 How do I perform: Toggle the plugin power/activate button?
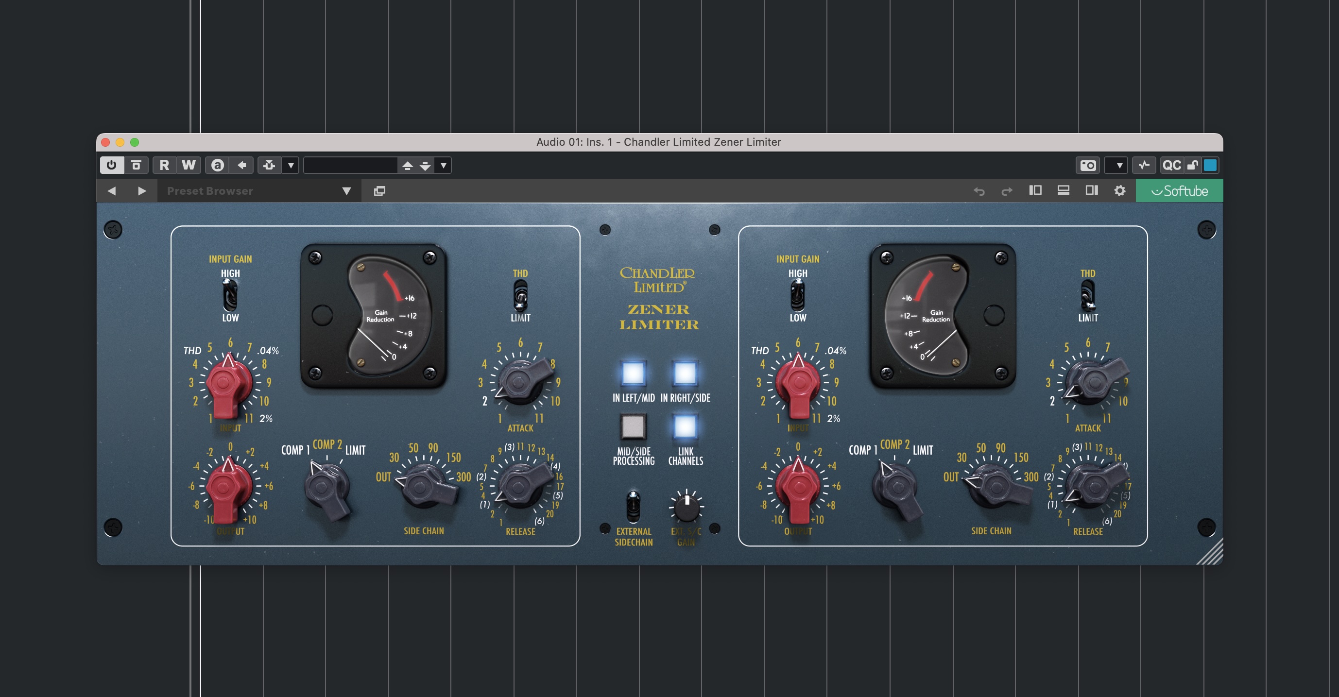111,165
